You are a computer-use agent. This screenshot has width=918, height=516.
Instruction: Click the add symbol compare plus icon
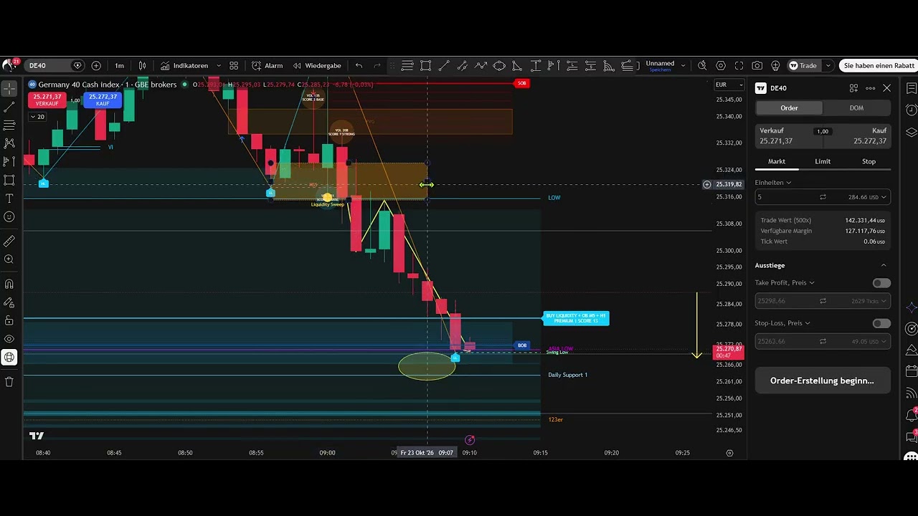pos(96,65)
